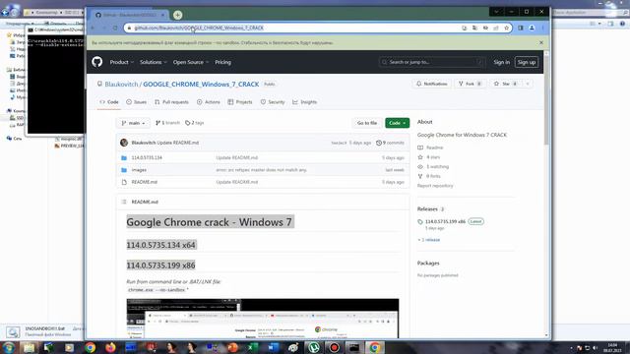Open README screenshot image thumbnail
630x354 pixels.
(263, 319)
